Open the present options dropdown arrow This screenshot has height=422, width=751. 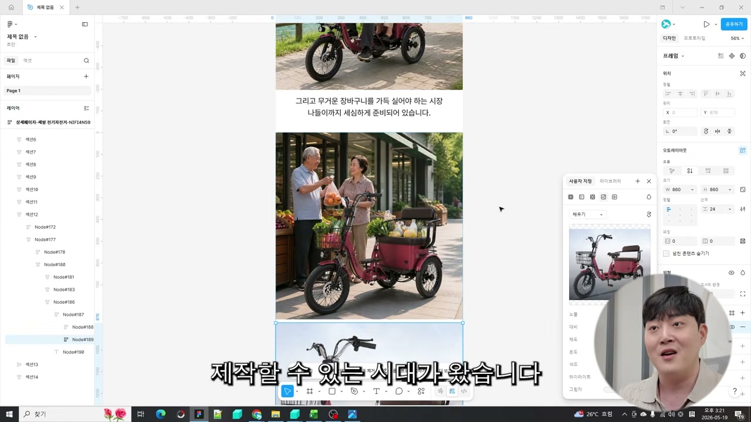716,25
